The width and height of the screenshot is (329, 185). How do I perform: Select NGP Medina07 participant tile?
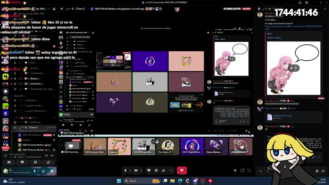(241, 146)
